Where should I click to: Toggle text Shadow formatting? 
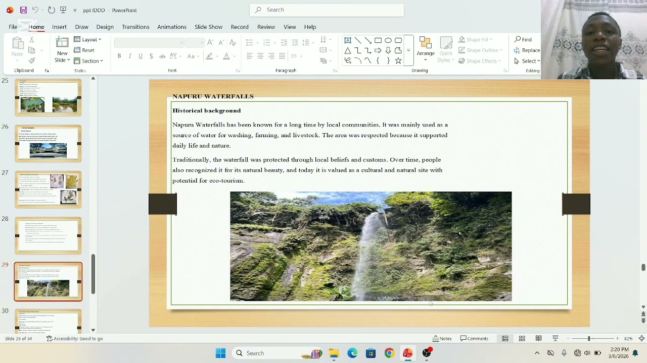[151, 56]
